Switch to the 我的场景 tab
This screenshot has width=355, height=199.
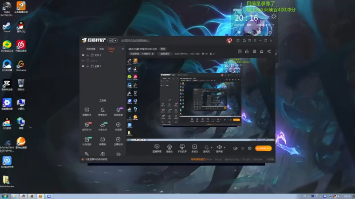91,49
